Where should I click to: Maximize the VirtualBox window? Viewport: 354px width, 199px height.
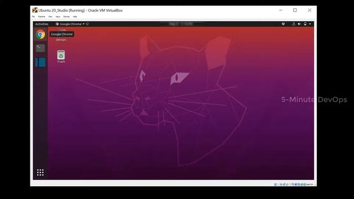(295, 10)
